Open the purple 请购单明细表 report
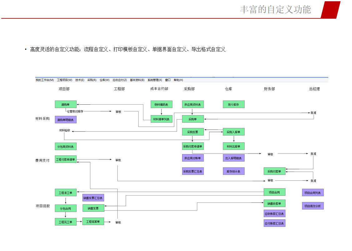352x251 pixels. pos(66,120)
